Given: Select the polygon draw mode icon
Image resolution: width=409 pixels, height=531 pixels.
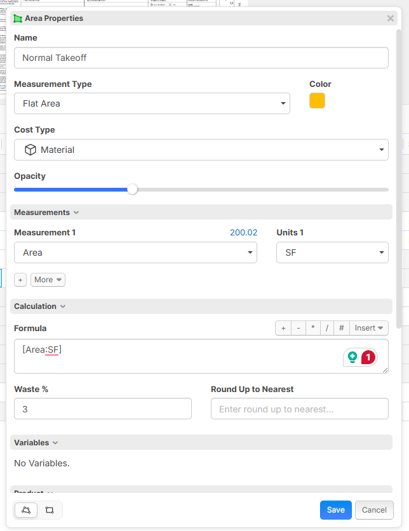Looking at the screenshot, I should point(26,510).
